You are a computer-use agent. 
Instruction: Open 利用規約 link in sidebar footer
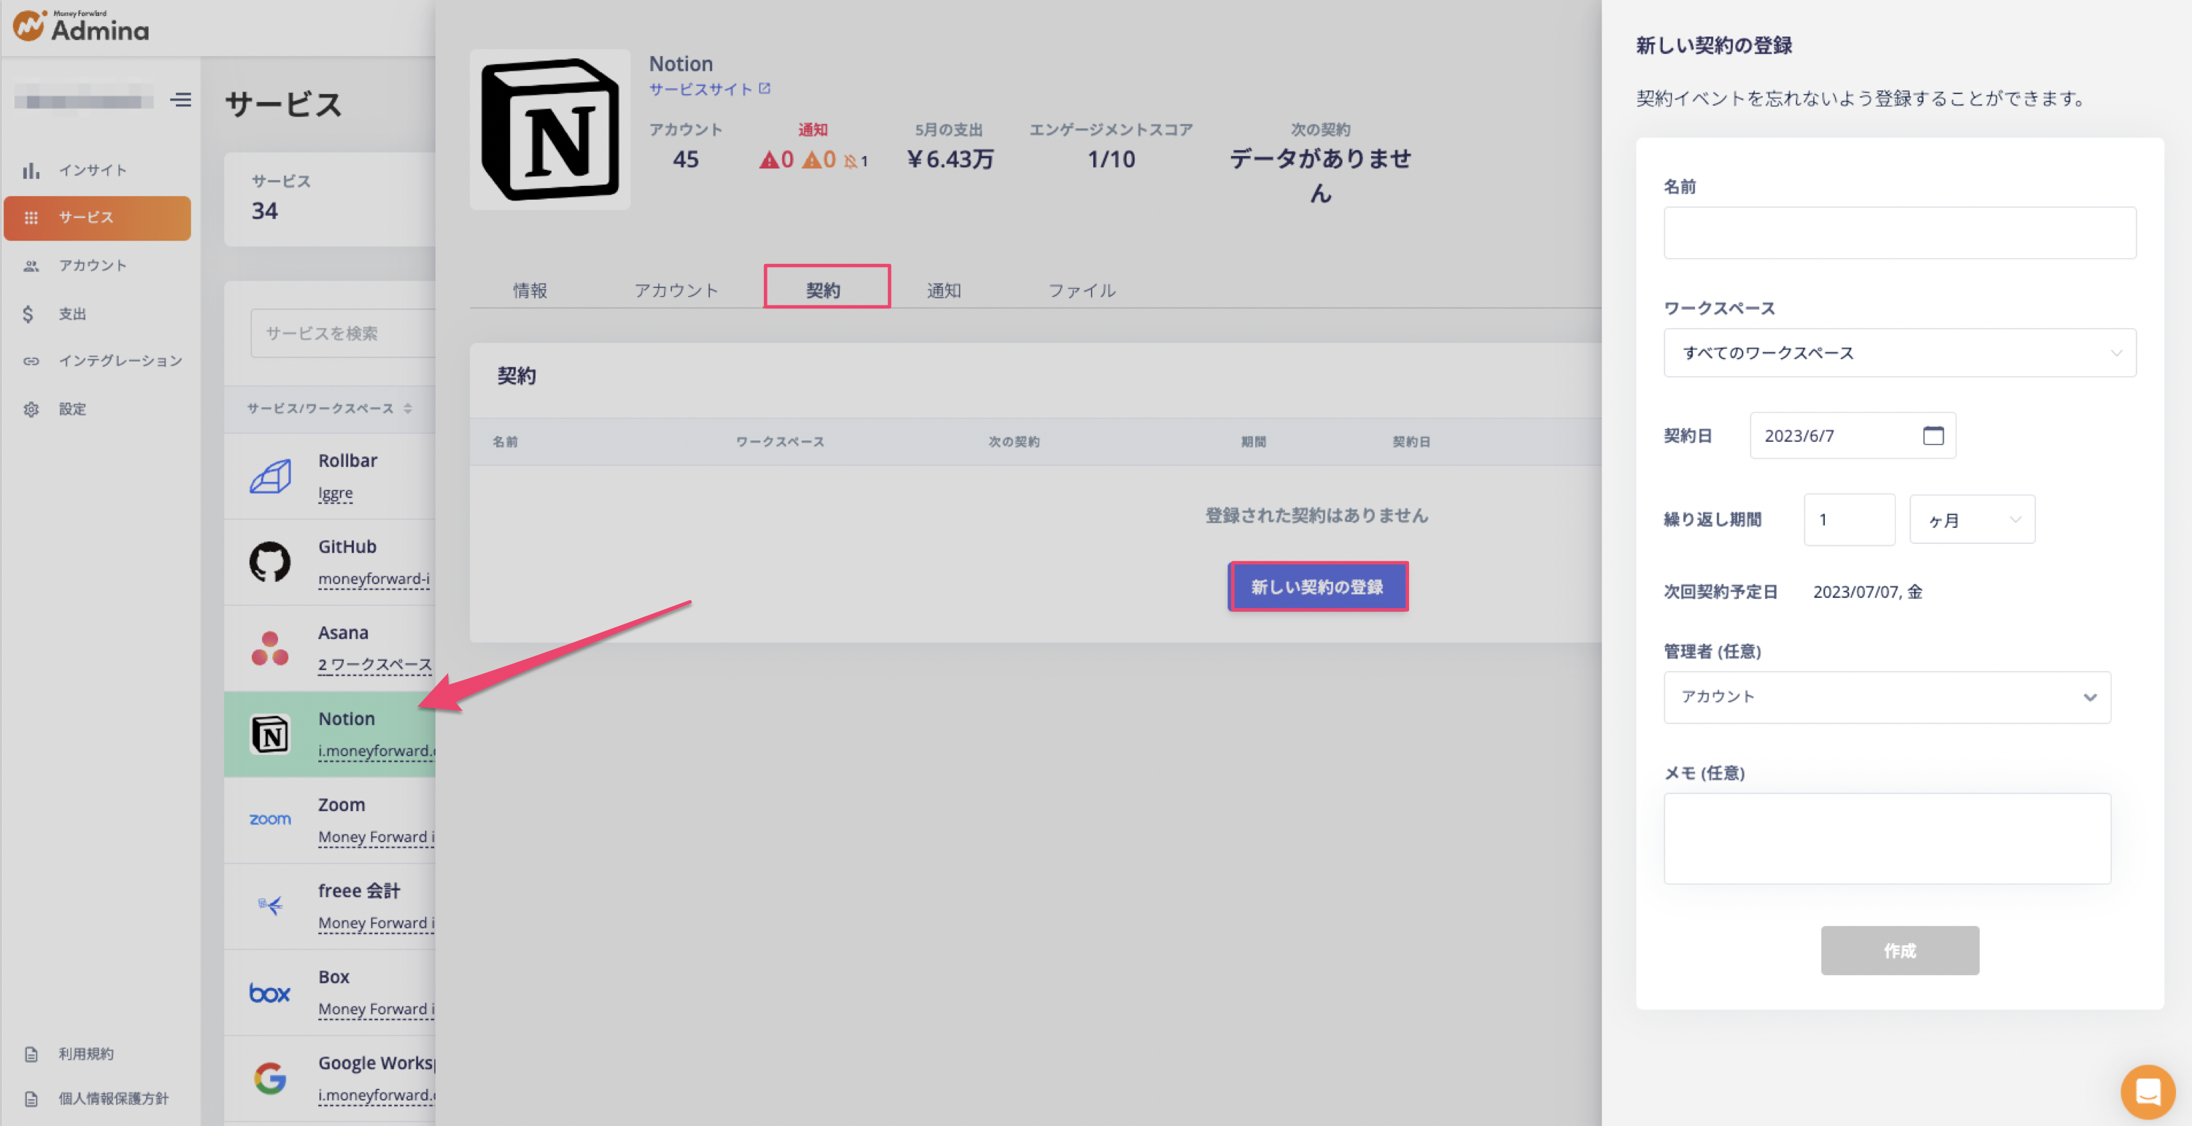[86, 1054]
